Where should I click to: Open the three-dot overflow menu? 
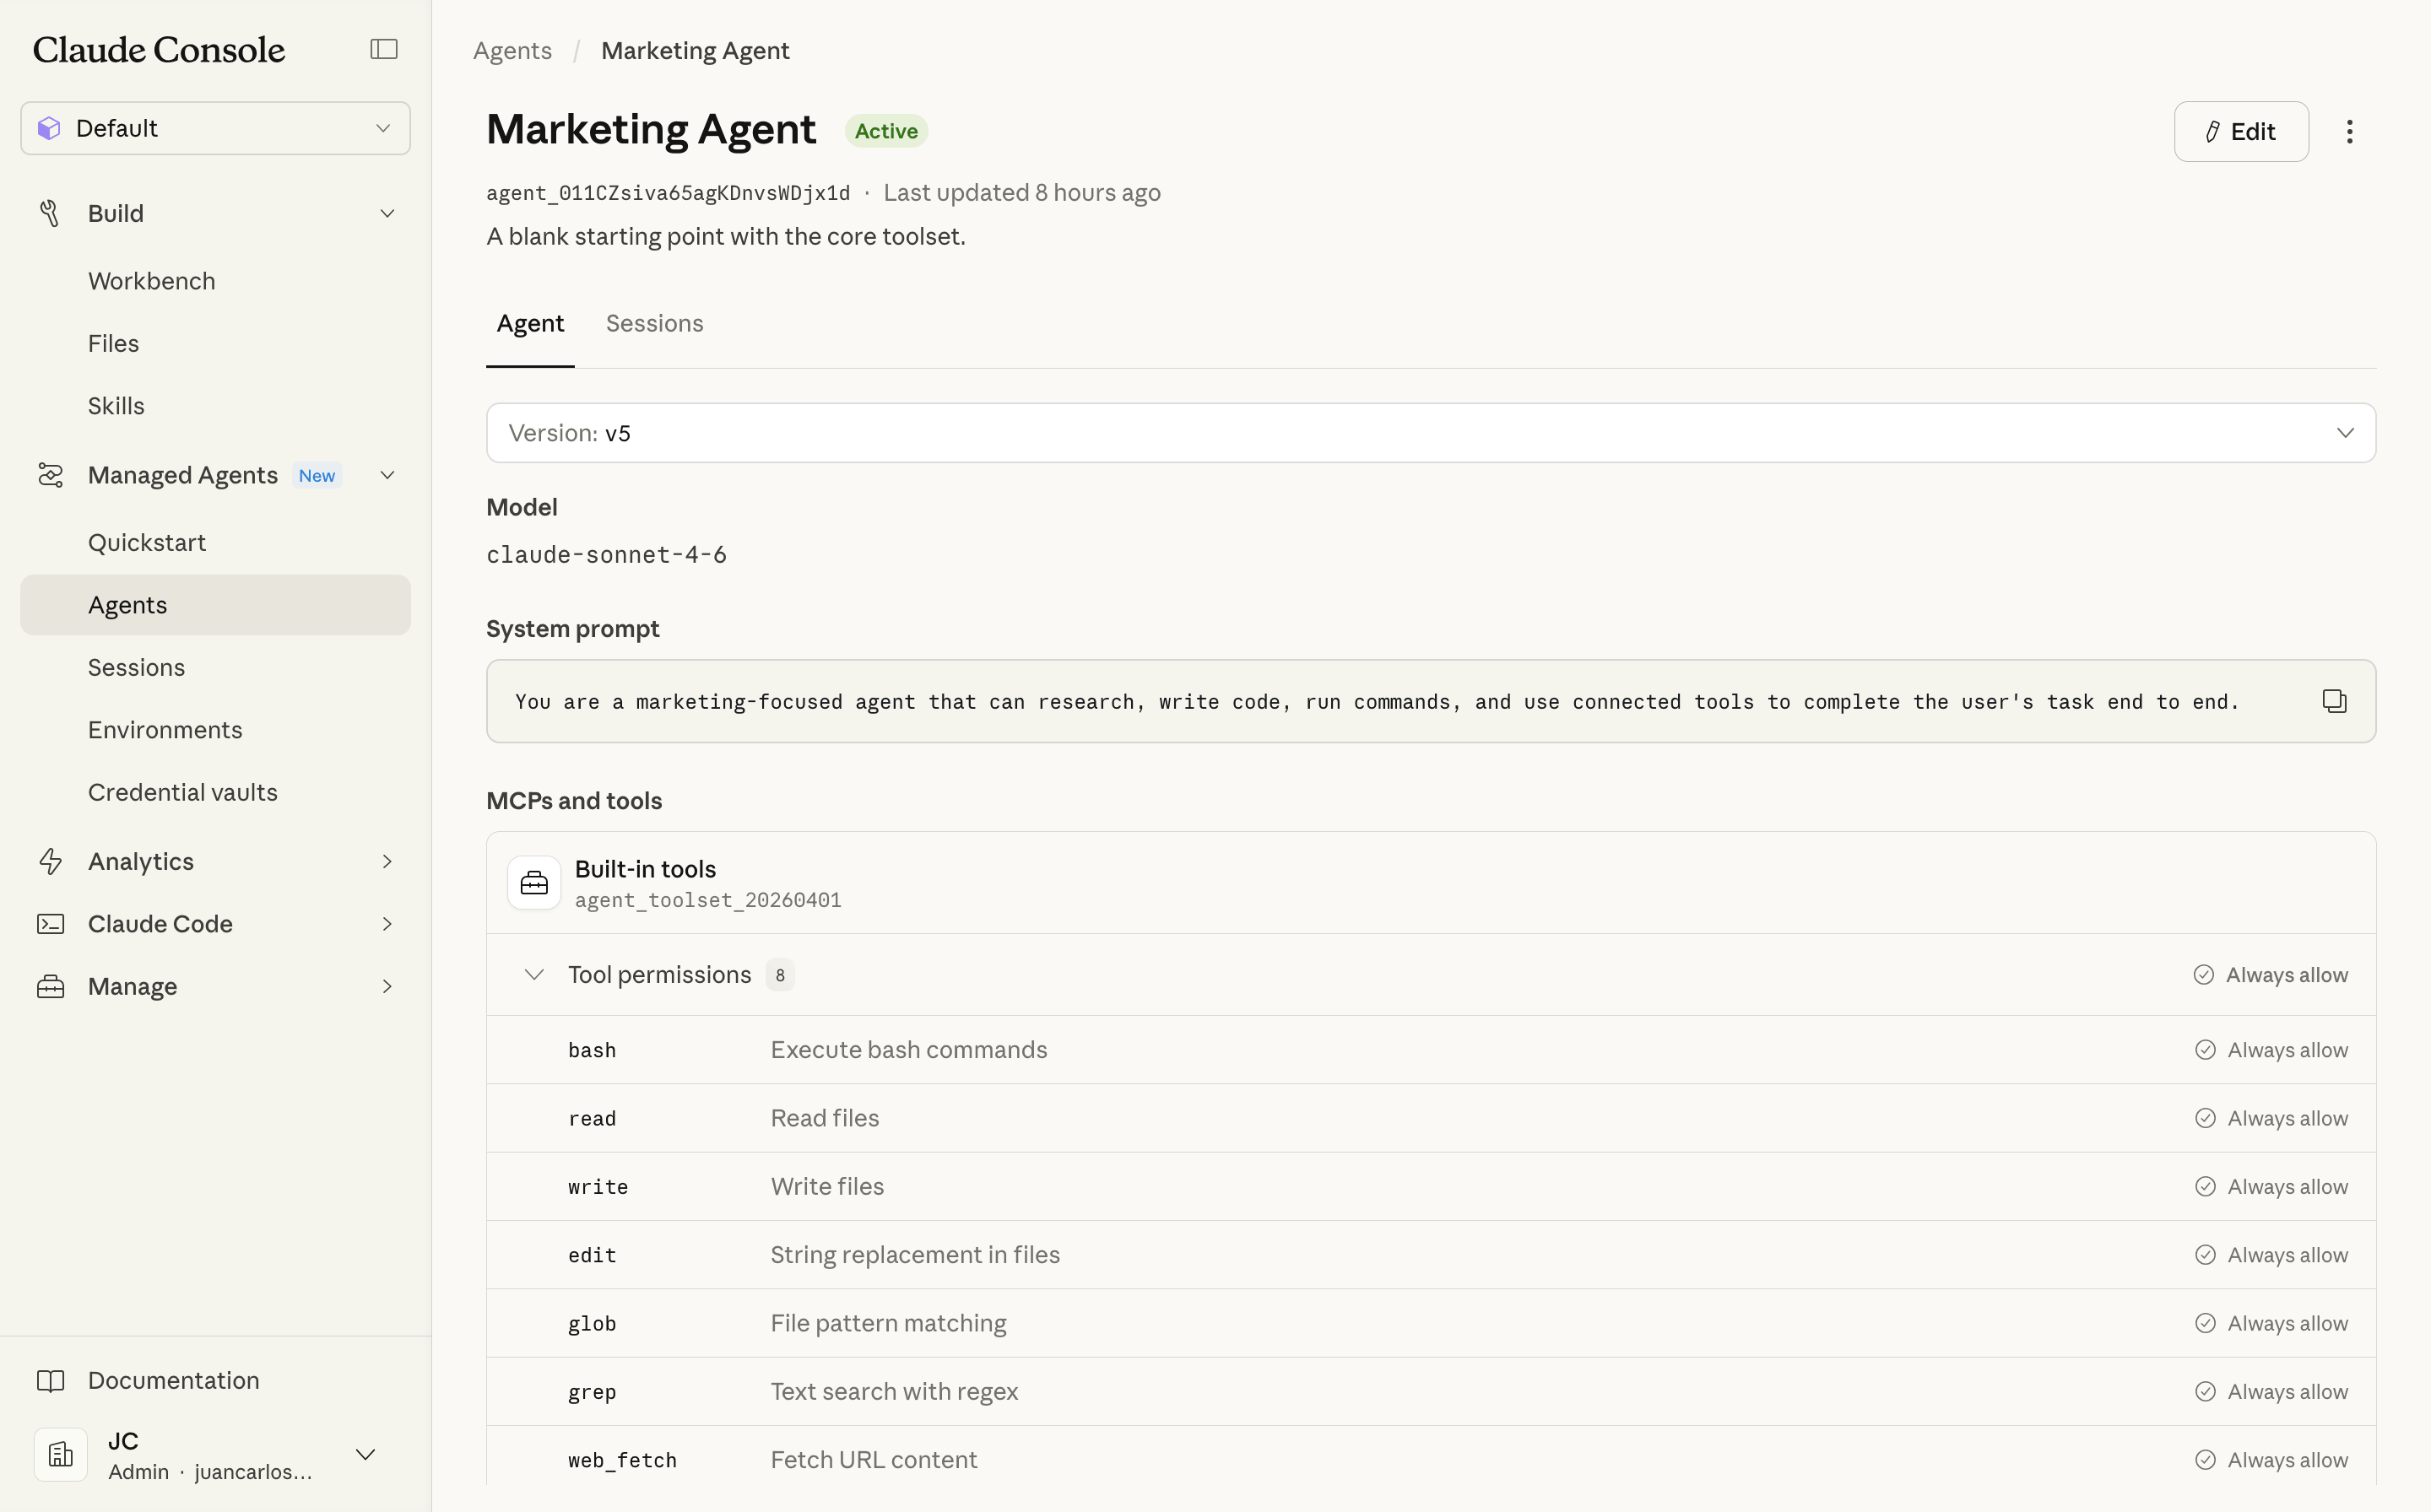[x=2349, y=131]
